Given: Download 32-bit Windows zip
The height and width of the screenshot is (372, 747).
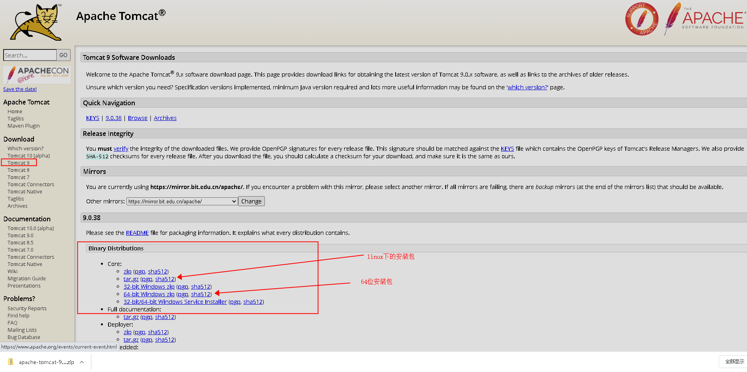Looking at the screenshot, I should [149, 287].
